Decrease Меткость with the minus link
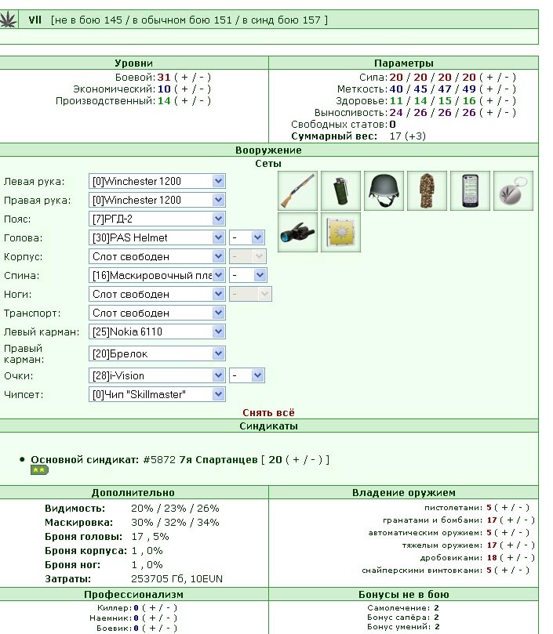The width and height of the screenshot is (553, 634). pyautogui.click(x=507, y=89)
